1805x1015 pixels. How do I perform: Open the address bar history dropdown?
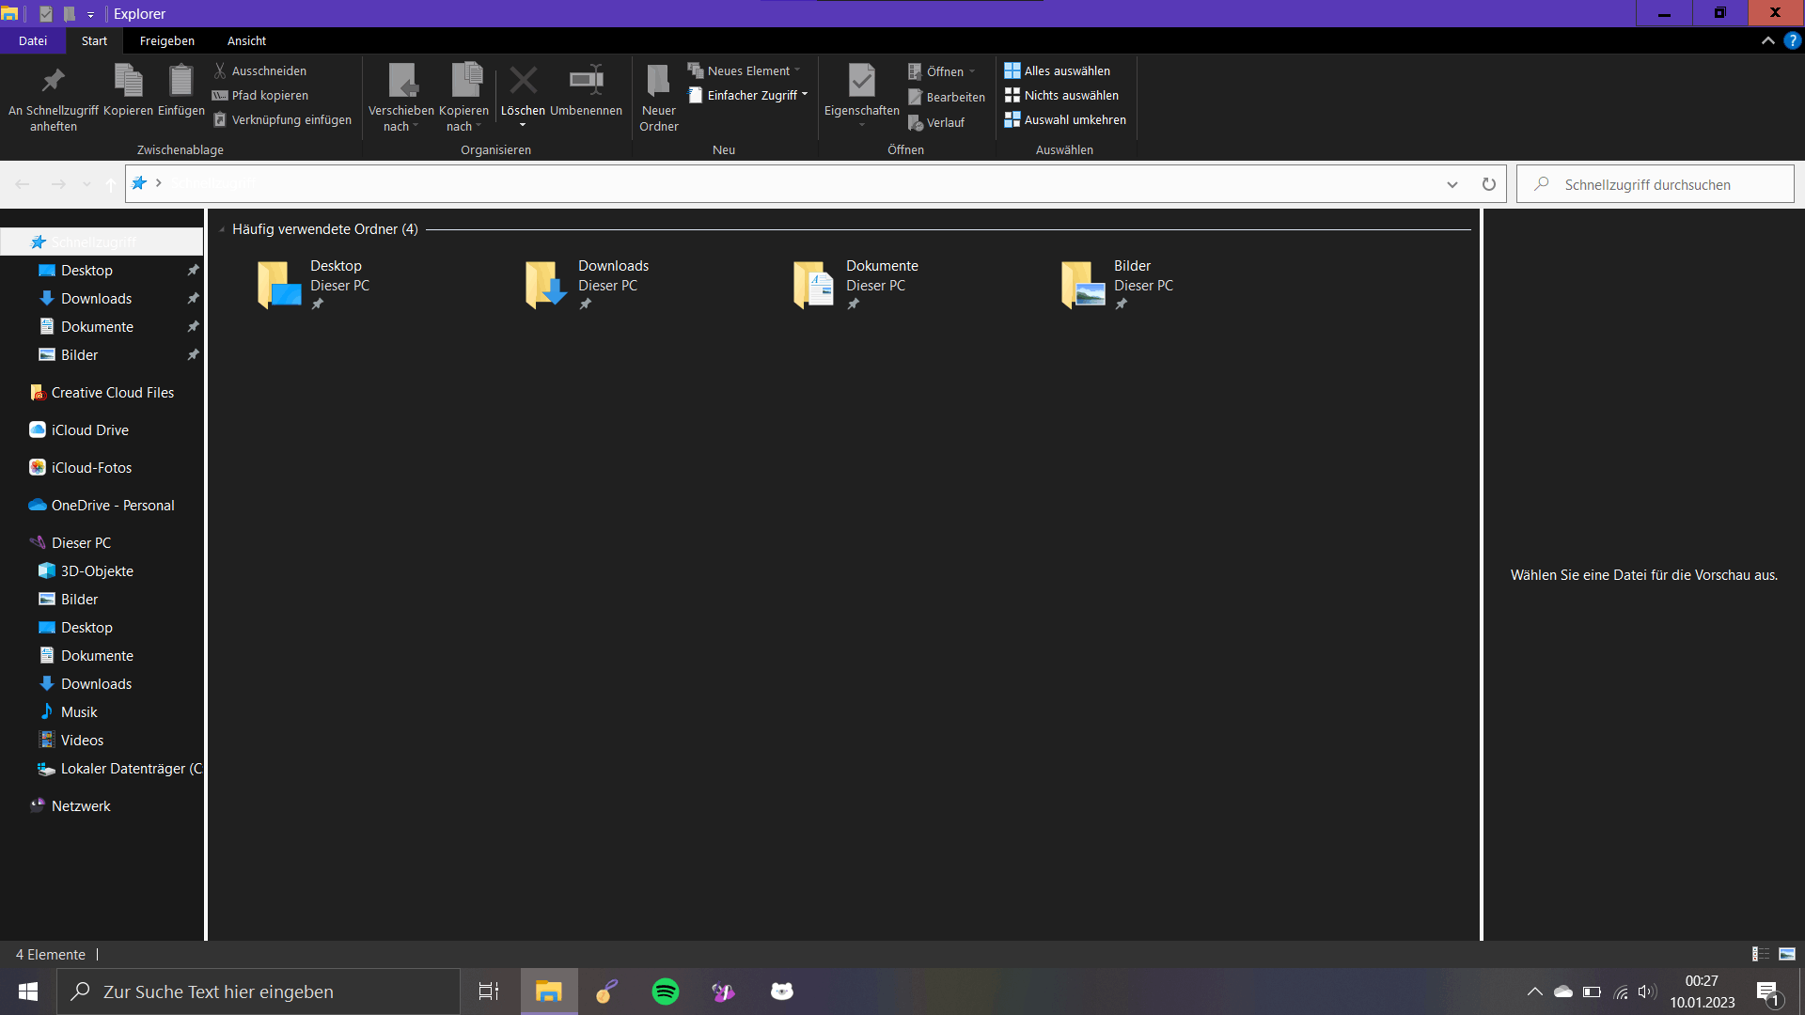pyautogui.click(x=1452, y=184)
